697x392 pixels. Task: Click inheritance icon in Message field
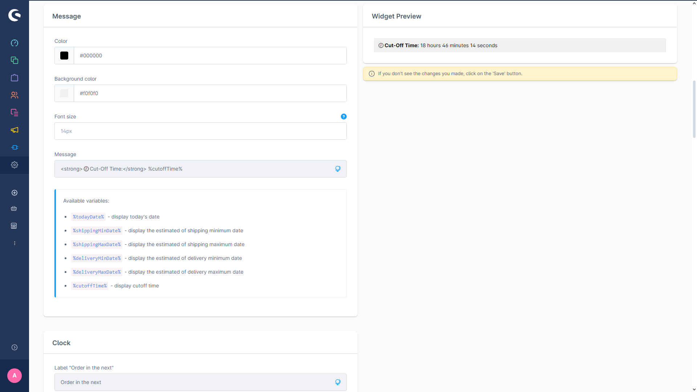pyautogui.click(x=338, y=169)
